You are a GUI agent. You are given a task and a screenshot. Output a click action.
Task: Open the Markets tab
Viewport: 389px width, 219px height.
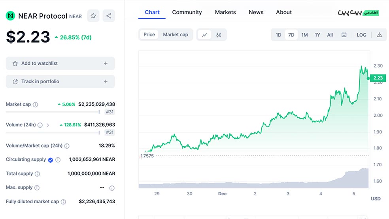[x=225, y=12]
